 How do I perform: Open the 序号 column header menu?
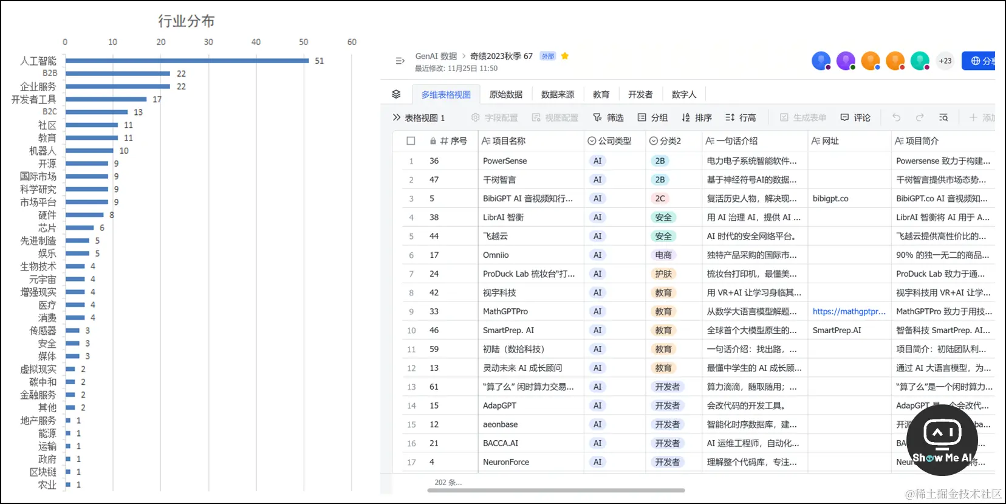click(x=448, y=141)
